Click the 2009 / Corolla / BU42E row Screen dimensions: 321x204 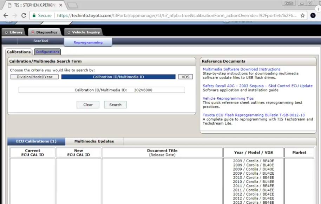[254, 174]
